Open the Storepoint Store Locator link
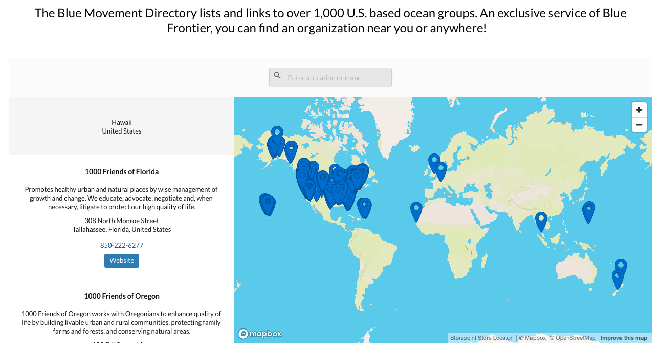The width and height of the screenshot is (664, 351). coord(481,337)
